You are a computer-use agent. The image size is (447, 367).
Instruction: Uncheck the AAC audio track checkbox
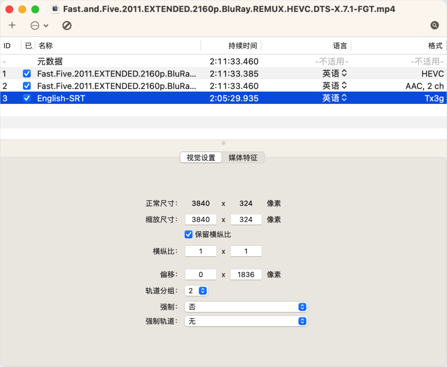coord(27,86)
